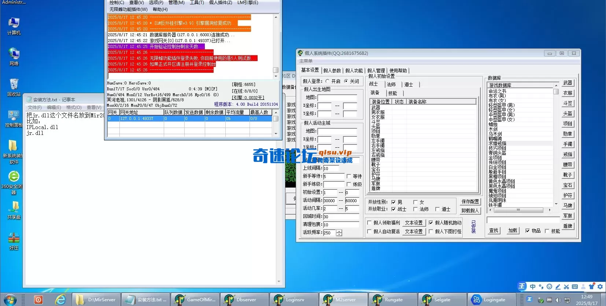Screen dimensions: 606x306
Task: Open the 回收站 recycle bin icon
Action: click(x=14, y=87)
